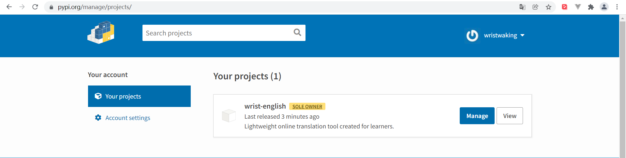Expand the wristwaking account dropdown

point(522,35)
